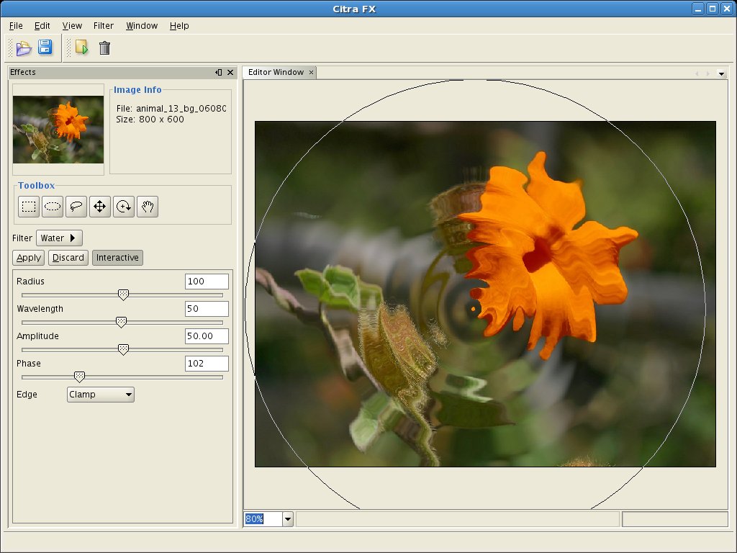
Task: Open the Water filter selector
Action: [x=59, y=238]
